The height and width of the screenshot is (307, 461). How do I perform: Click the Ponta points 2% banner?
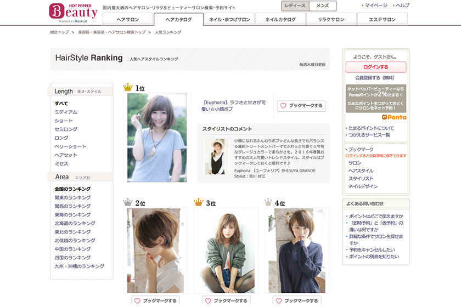376,99
